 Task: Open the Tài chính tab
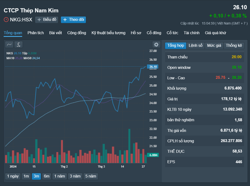[192, 33]
